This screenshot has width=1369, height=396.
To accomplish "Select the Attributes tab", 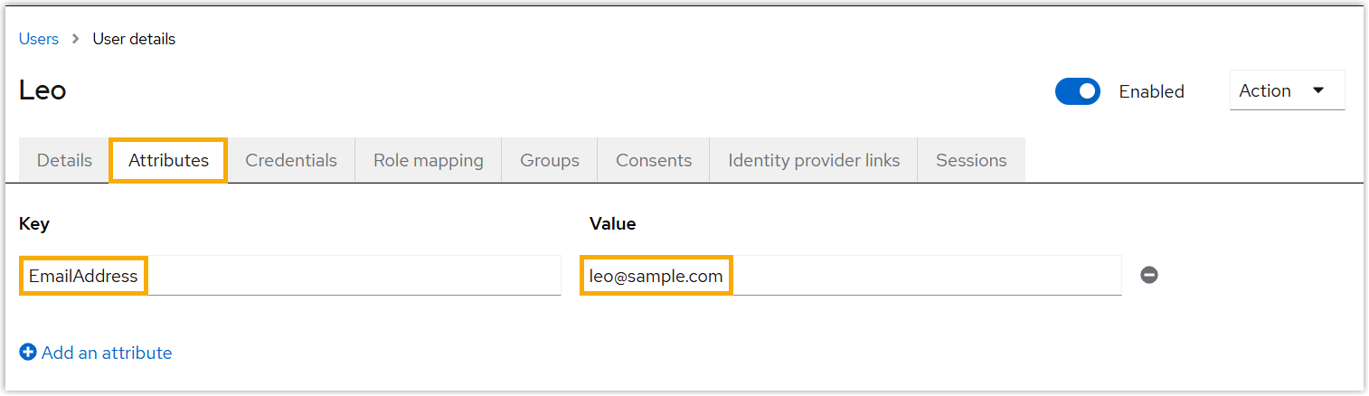I will coord(168,161).
